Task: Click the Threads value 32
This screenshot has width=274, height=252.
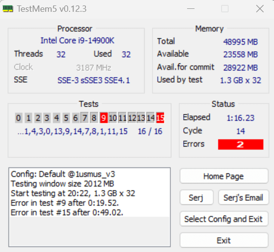Action: [61, 54]
